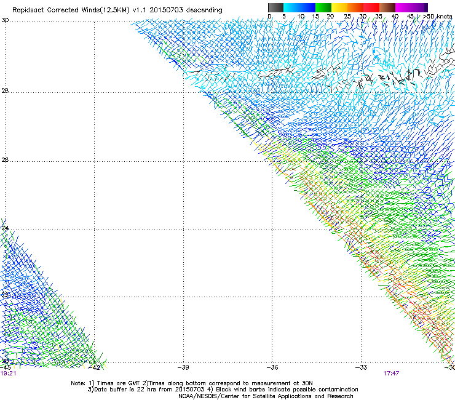Click the '25' label under the color bar
Screen dimensions: 455x400
[x=347, y=17]
